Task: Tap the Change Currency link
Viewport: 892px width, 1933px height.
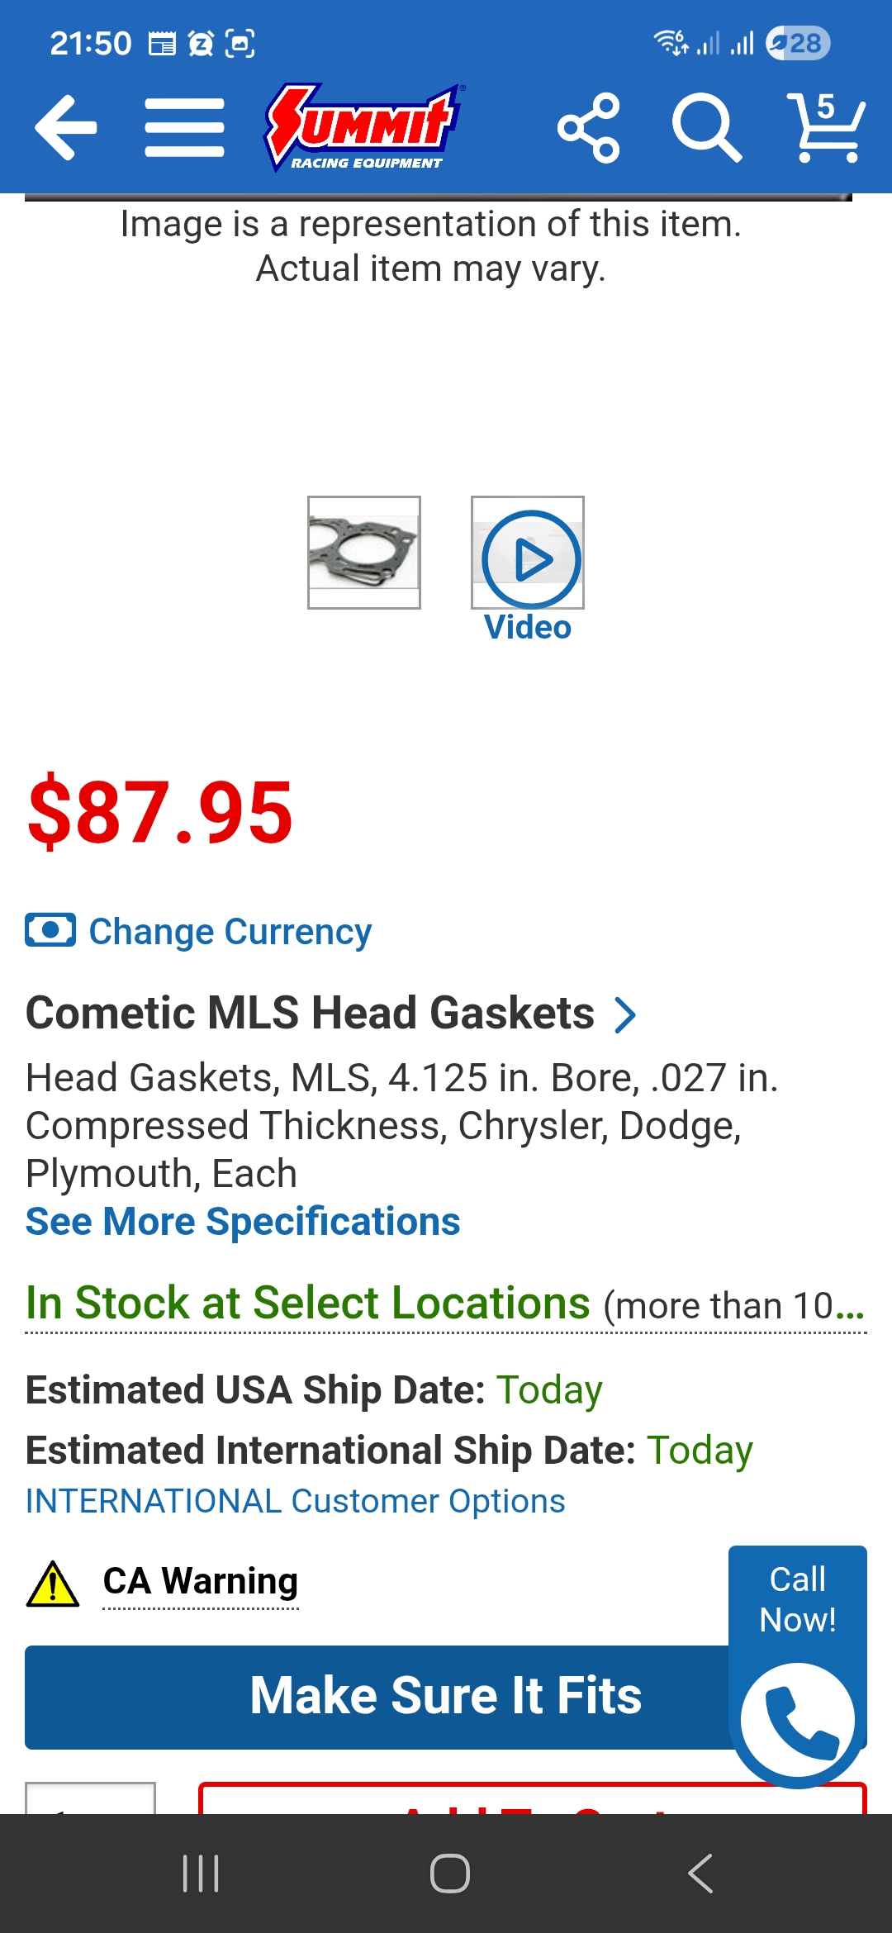Action: [230, 932]
